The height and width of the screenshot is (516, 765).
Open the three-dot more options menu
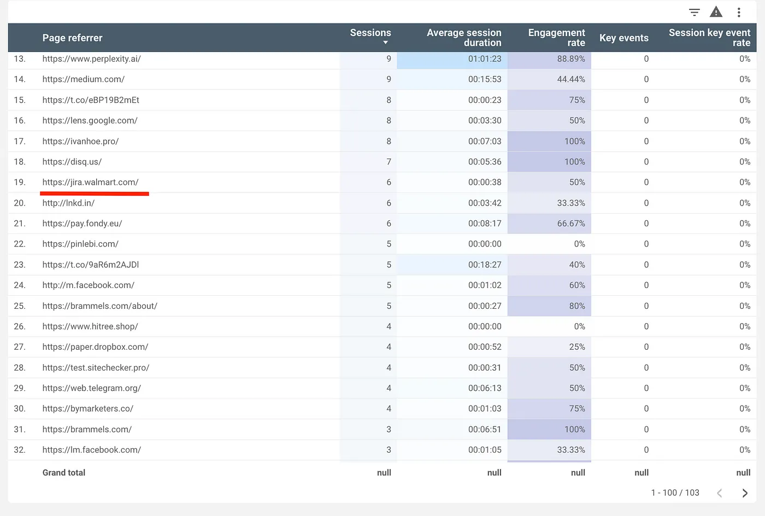[739, 12]
